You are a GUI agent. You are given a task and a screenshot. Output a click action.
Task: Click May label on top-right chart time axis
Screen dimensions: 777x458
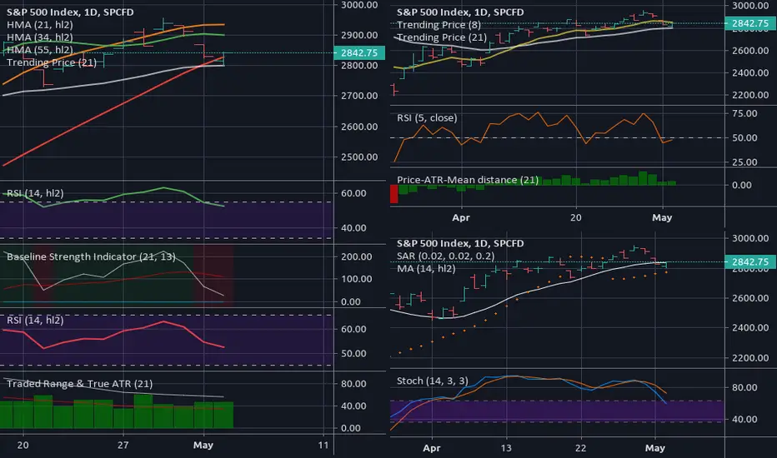pos(662,217)
